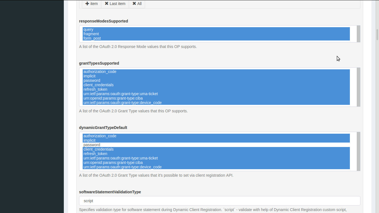Screen dimensions: 379x213
Task: Click the responseModesSupported field label
Action: click(103, 21)
